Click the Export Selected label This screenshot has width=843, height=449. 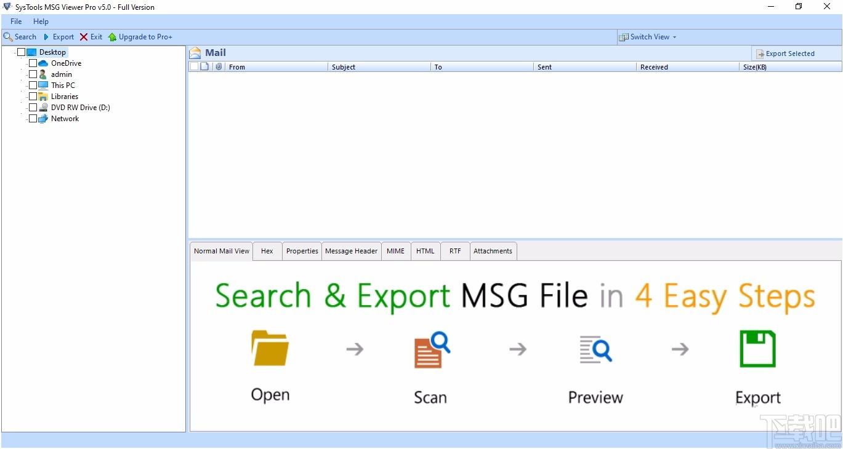pos(790,54)
